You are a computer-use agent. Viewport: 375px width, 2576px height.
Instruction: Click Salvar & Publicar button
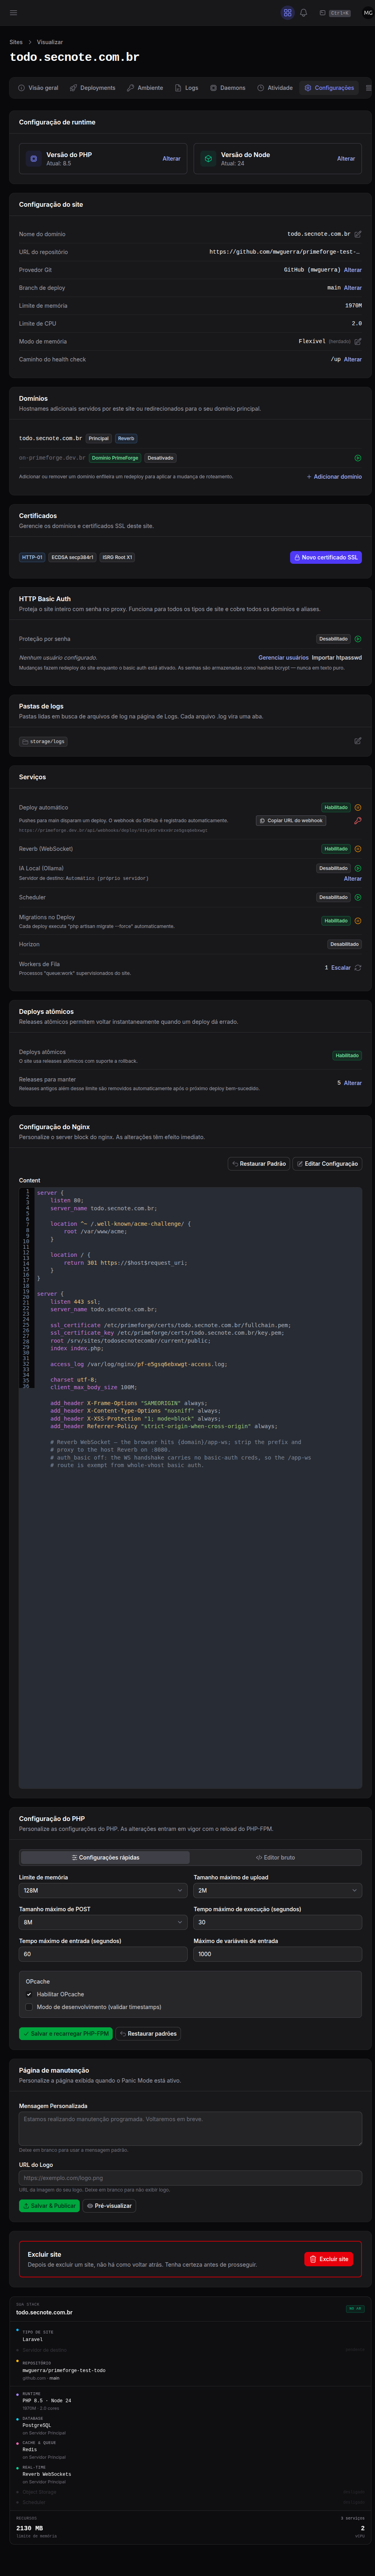coord(49,2206)
